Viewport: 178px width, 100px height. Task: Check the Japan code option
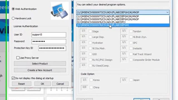(131, 80)
